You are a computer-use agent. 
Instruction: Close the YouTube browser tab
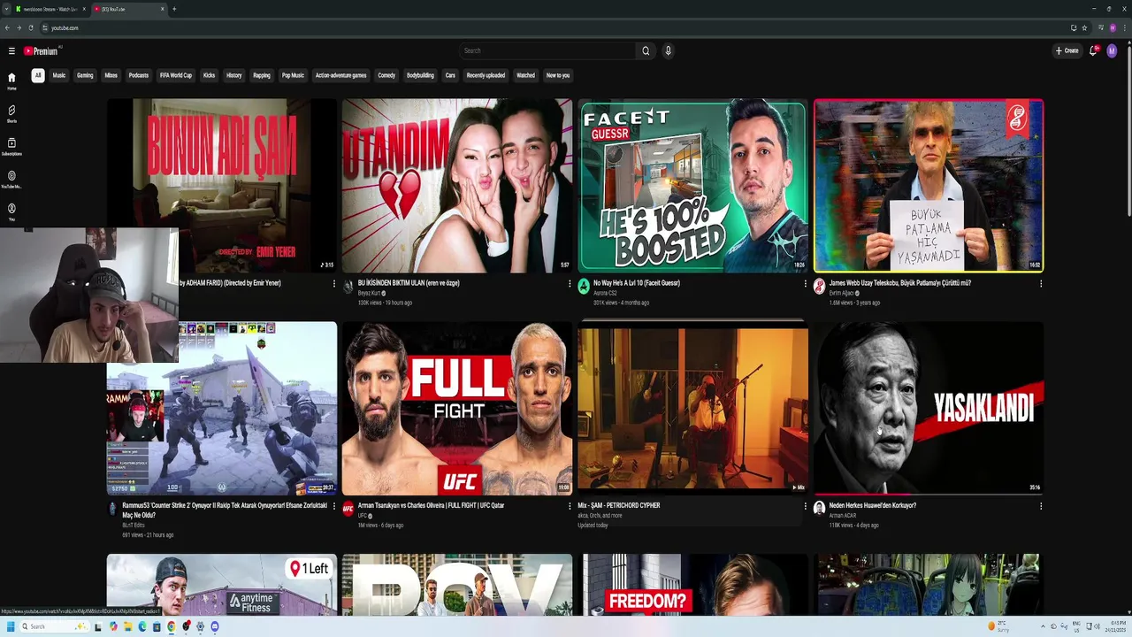[163, 9]
